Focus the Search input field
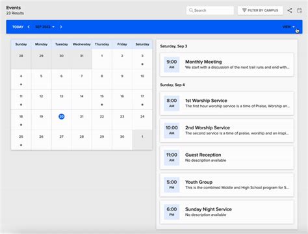This screenshot has height=234, width=308. point(210,10)
